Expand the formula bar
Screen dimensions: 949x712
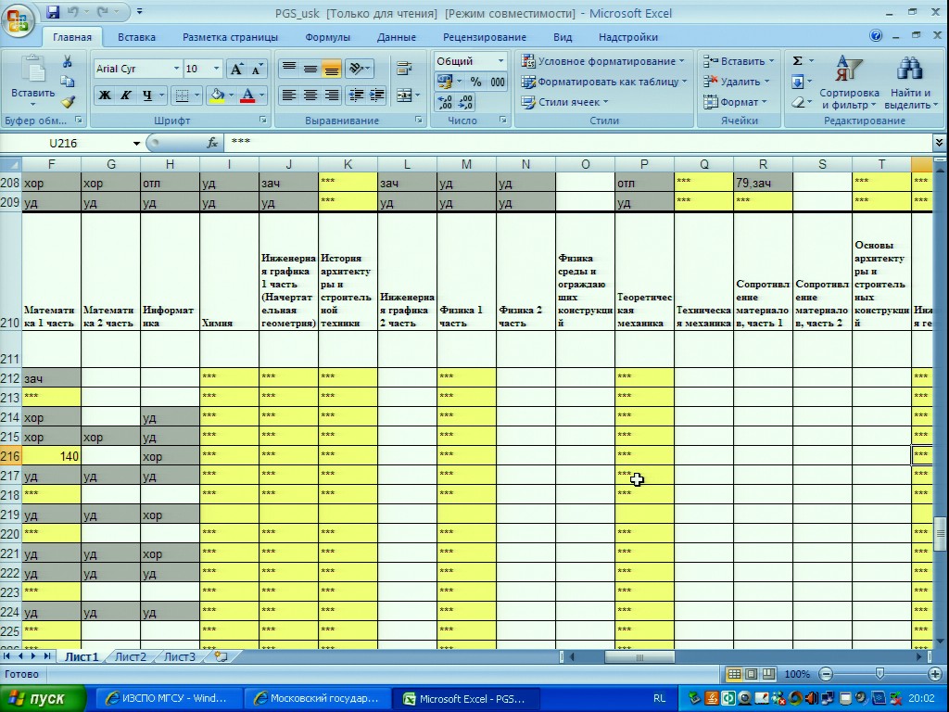point(939,143)
